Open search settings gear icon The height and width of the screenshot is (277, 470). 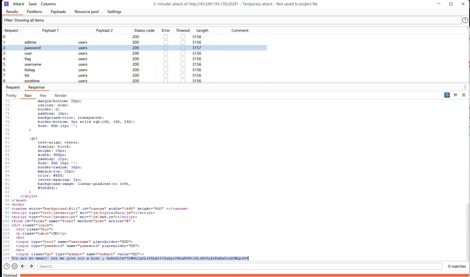(15, 266)
